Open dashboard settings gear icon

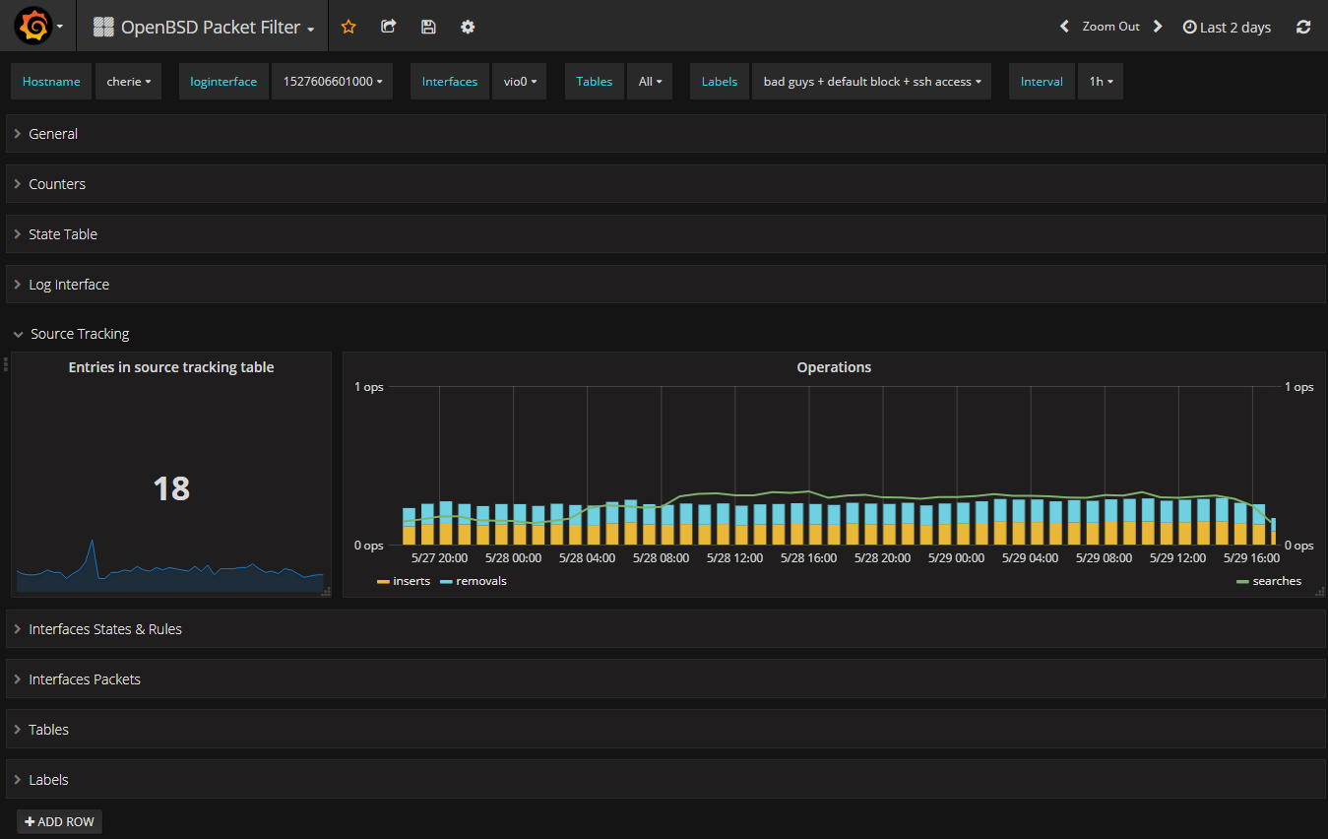pos(468,27)
